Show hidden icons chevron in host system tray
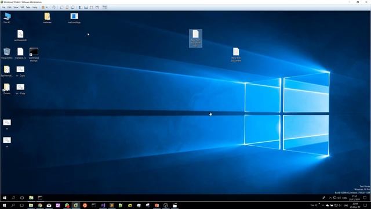Screen dimensions: 371x209 coord(323,206)
